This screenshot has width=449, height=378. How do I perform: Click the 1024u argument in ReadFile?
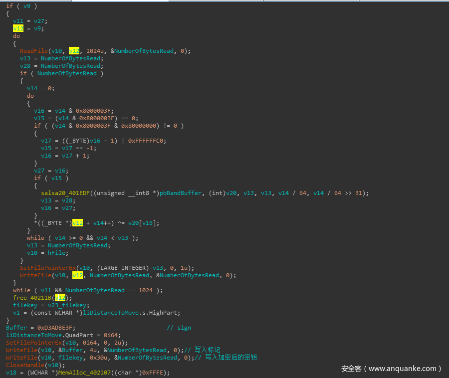[96, 51]
